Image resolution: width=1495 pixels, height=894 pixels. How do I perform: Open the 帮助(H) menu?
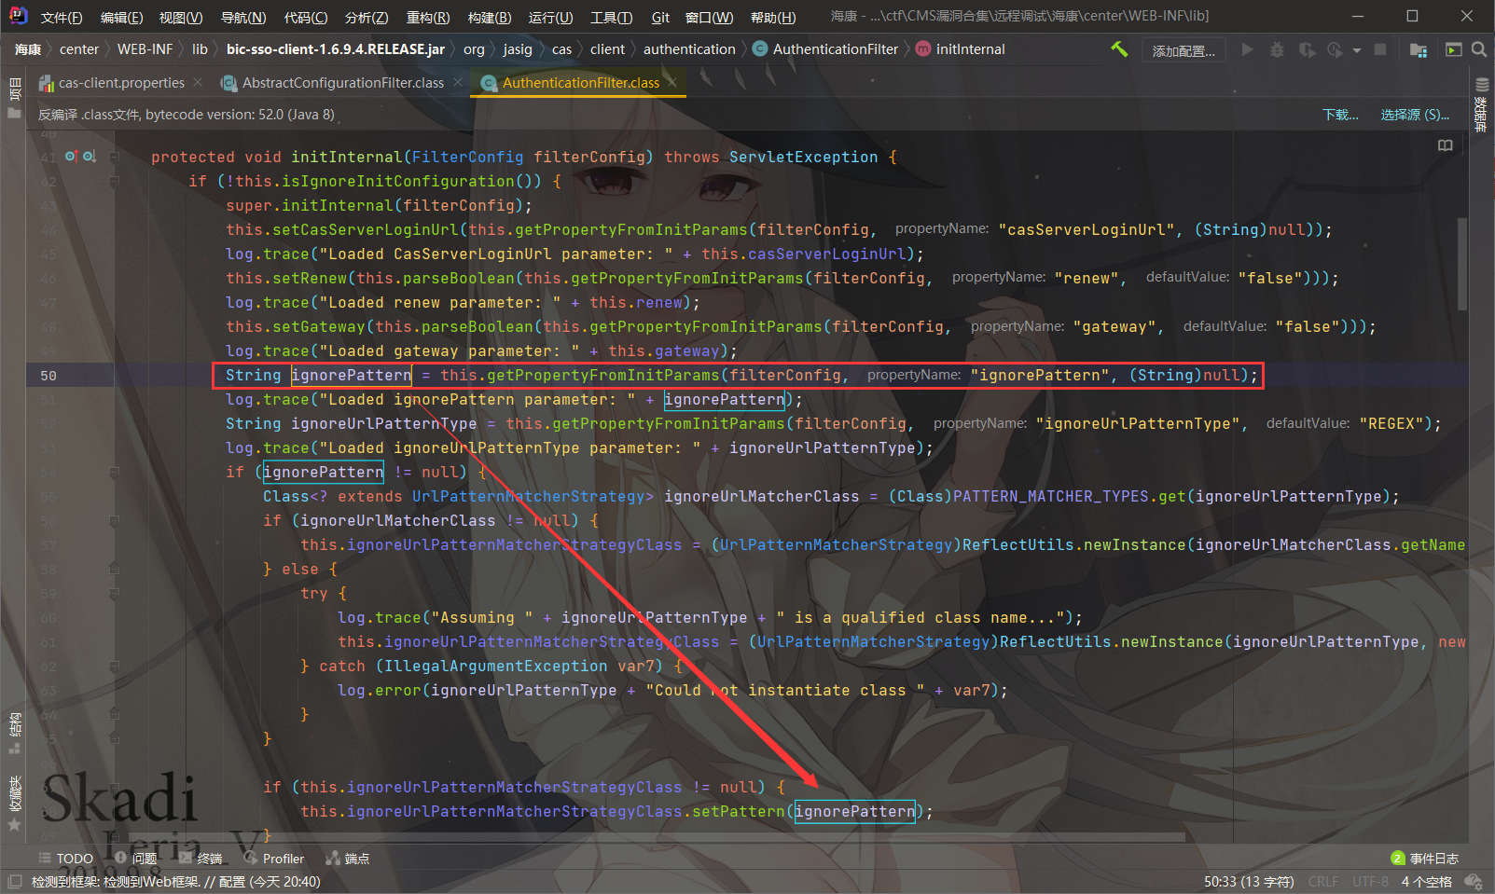tap(773, 17)
